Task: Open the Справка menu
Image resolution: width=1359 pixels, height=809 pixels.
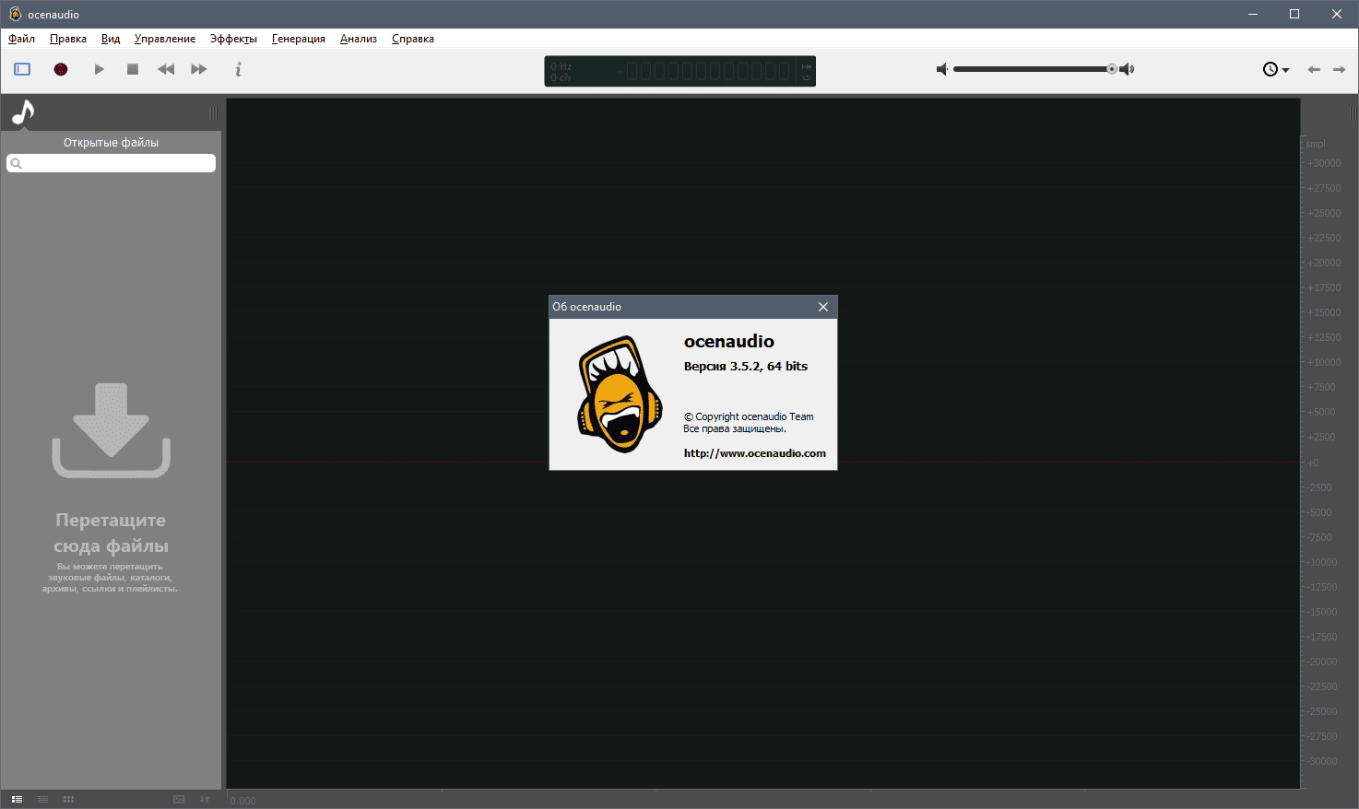Action: click(x=413, y=39)
